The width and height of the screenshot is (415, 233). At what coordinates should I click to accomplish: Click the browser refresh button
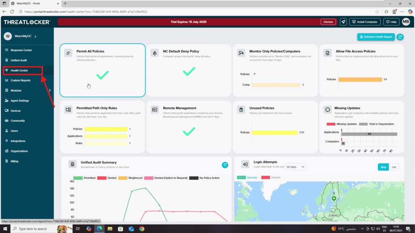pos(12,12)
